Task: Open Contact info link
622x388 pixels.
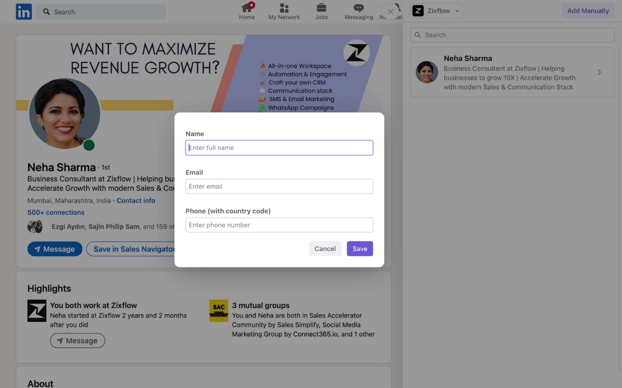Action: click(x=136, y=200)
